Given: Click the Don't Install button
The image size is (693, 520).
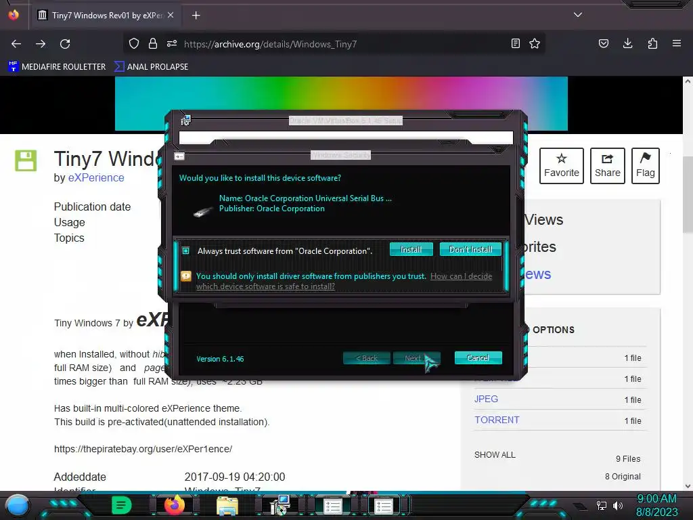Looking at the screenshot, I should coord(470,249).
